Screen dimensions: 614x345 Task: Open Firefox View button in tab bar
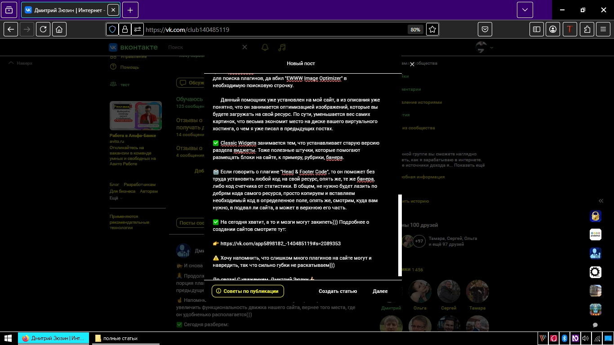9,10
